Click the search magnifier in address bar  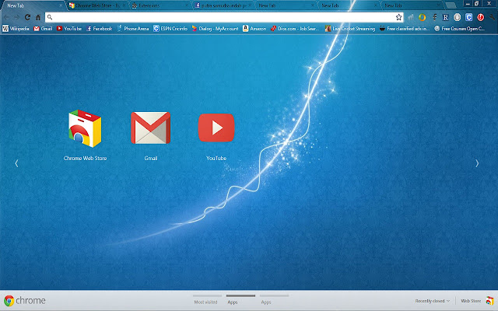click(x=50, y=17)
